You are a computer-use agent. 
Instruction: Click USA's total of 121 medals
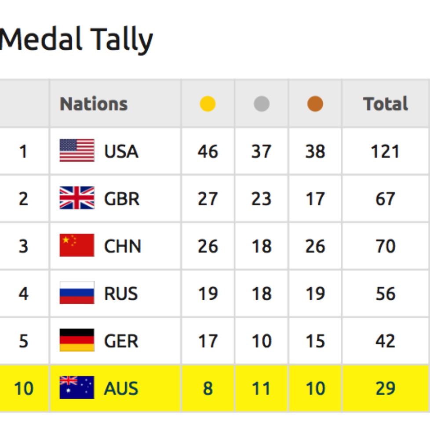pos(385,152)
